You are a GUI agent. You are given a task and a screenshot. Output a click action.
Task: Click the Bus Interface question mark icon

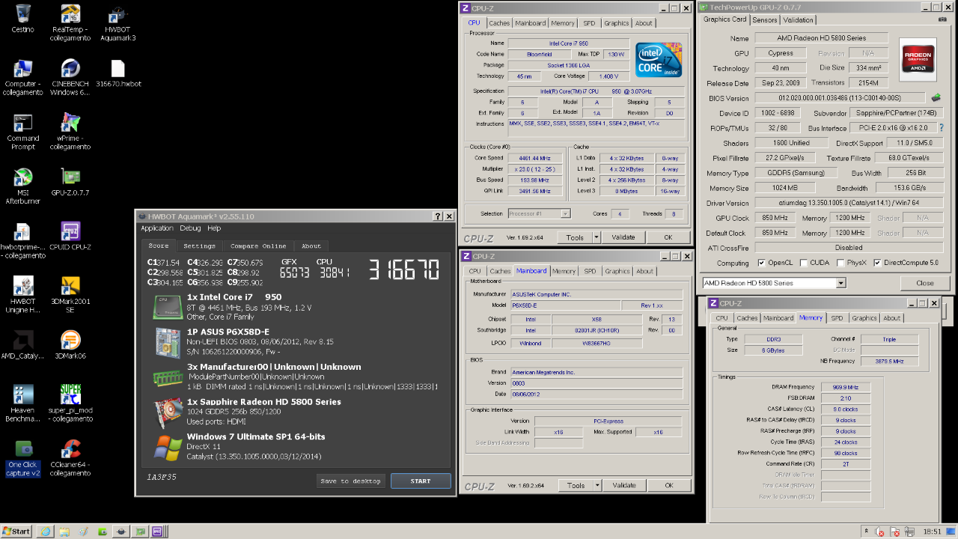point(941,128)
